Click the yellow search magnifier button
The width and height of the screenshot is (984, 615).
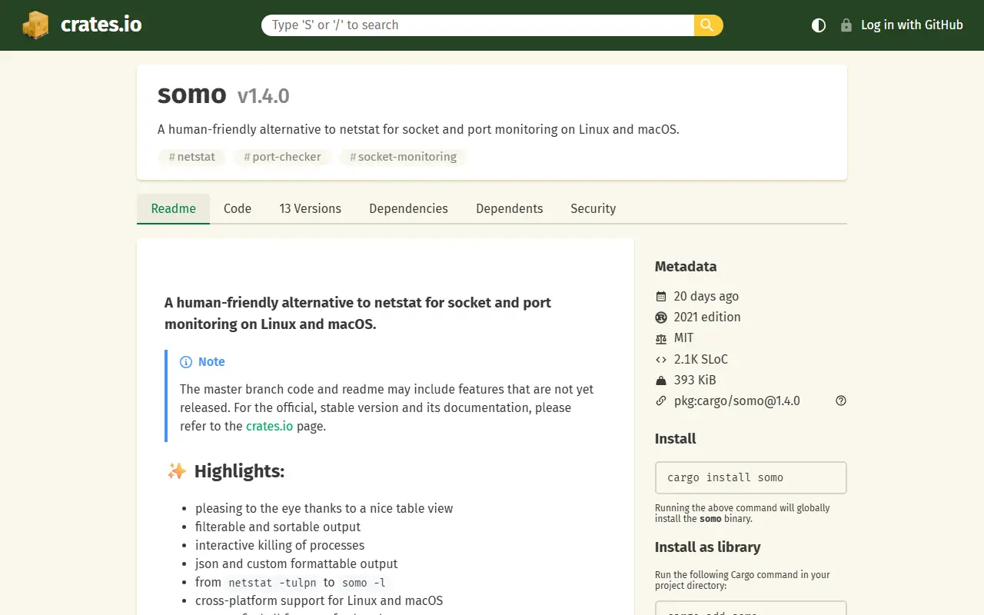tap(708, 25)
